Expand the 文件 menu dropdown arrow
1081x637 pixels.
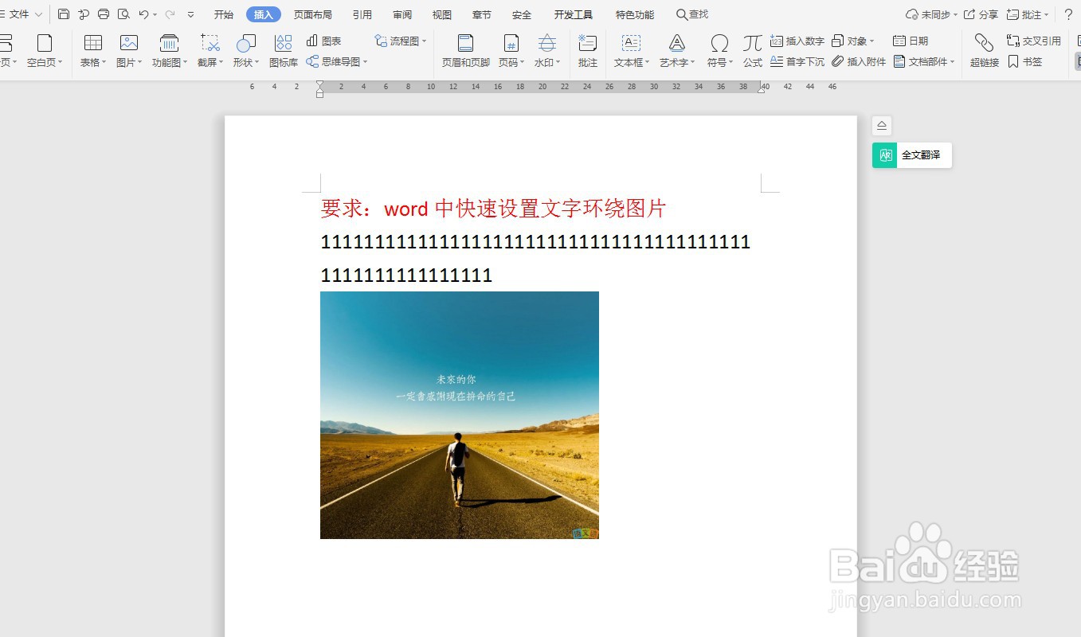pos(38,14)
